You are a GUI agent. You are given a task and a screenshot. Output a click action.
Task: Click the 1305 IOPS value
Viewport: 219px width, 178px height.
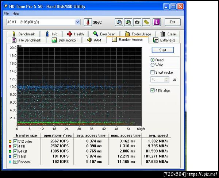pos(59,151)
